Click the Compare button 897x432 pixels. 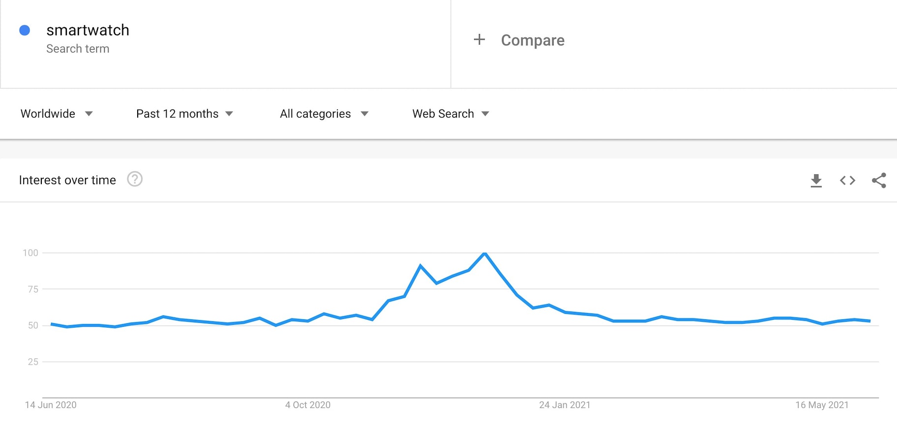532,40
